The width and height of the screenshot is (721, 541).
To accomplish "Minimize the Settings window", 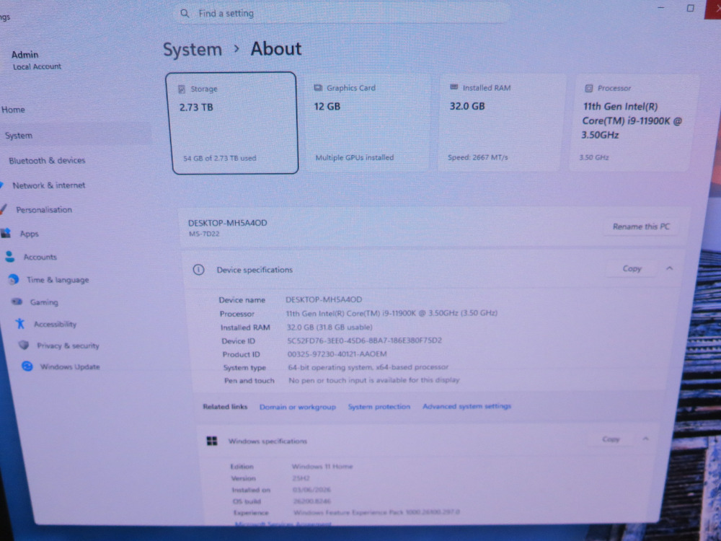I will pyautogui.click(x=660, y=8).
